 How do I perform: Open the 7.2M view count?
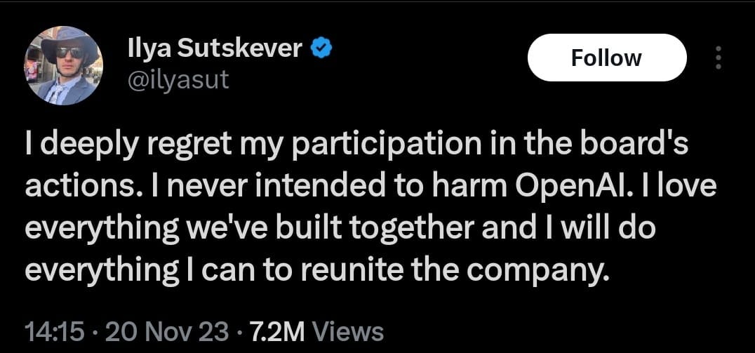click(x=267, y=330)
